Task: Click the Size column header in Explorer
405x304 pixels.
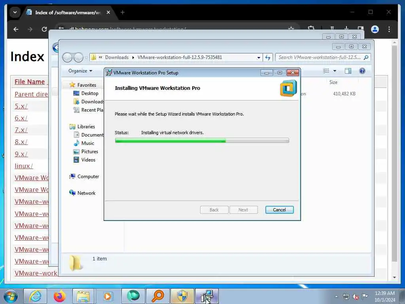Action: click(x=333, y=82)
